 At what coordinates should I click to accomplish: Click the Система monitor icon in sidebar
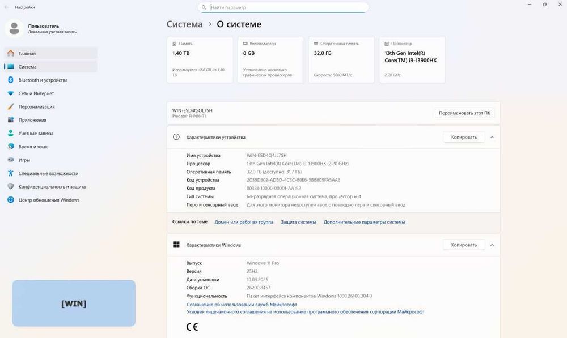(10, 67)
